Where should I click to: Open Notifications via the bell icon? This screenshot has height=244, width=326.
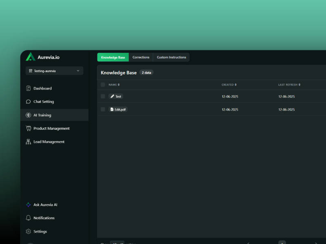tap(29, 218)
